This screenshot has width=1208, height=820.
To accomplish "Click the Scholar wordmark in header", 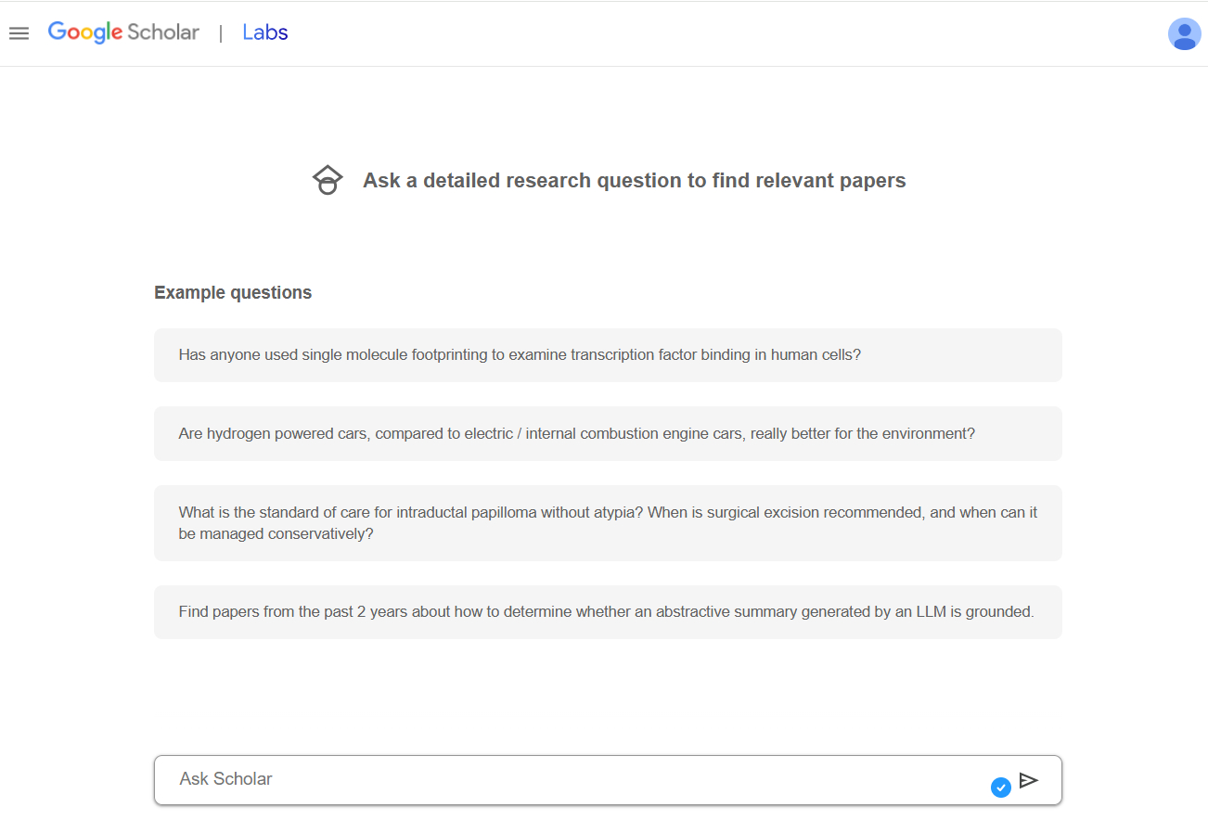I will pyautogui.click(x=163, y=32).
